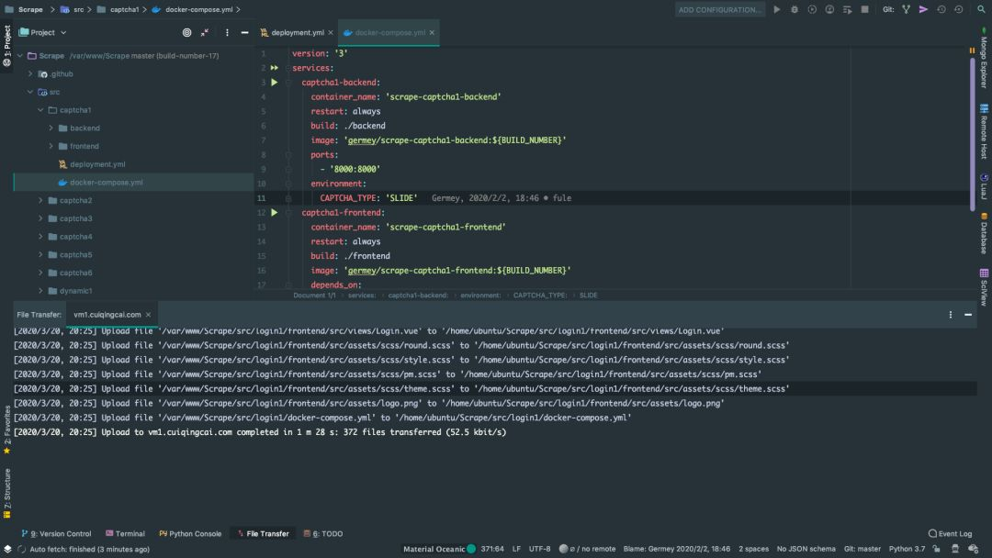Expand the captcha3 folder
Viewport: 992px width, 558px height.
(x=40, y=218)
